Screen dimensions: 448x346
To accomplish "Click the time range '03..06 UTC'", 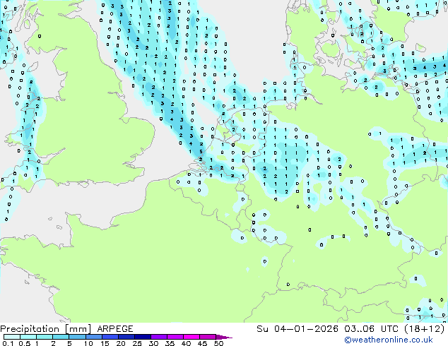I will pos(371,329).
